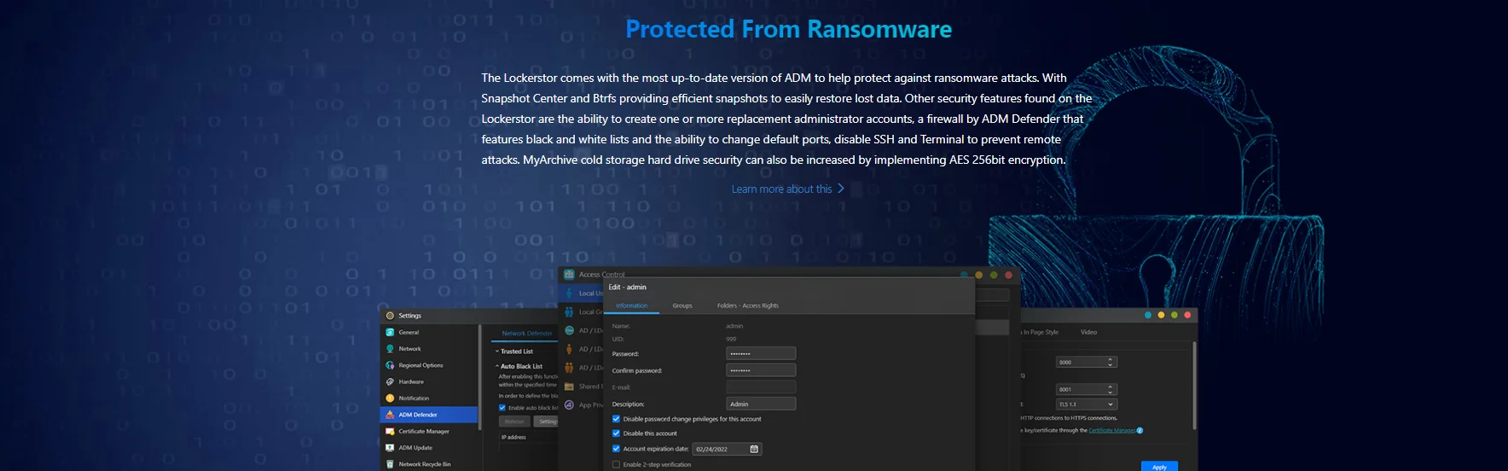Toggle 'Enable auto black list' checkbox
The height and width of the screenshot is (471, 1508).
point(502,408)
